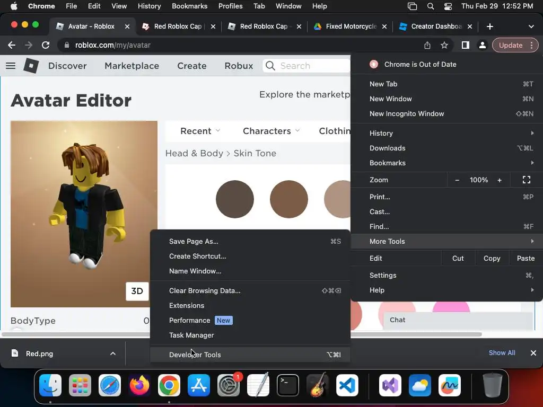The height and width of the screenshot is (407, 543).
Task: Open Red.png downloaded file
Action: 39,353
